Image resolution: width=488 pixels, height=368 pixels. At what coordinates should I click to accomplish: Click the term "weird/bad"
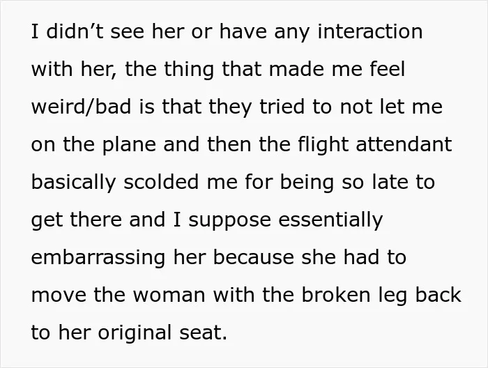point(82,107)
